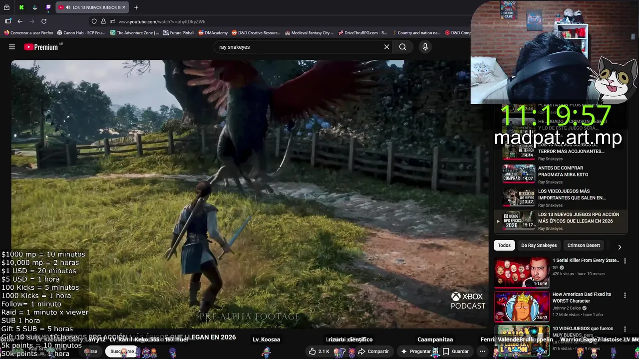Select currently playing LOS 13 NUEVOS JUEGOS RPG entry

point(560,220)
